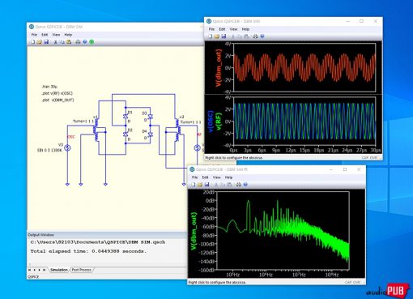Select V3 voltage source in schematic

coord(67,147)
